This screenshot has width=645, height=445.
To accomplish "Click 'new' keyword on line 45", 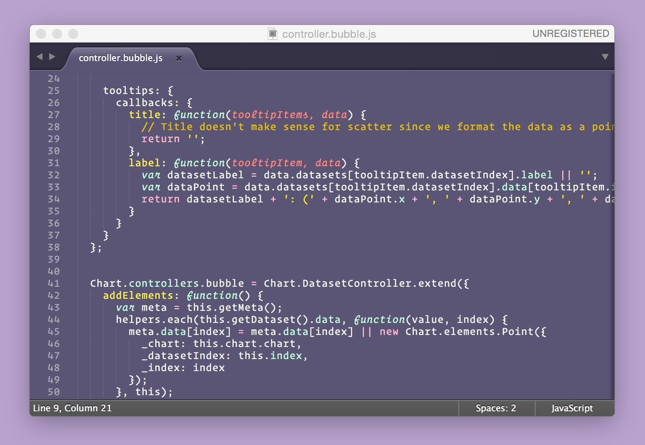I will [x=389, y=332].
